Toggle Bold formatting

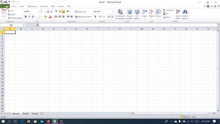[25, 17]
